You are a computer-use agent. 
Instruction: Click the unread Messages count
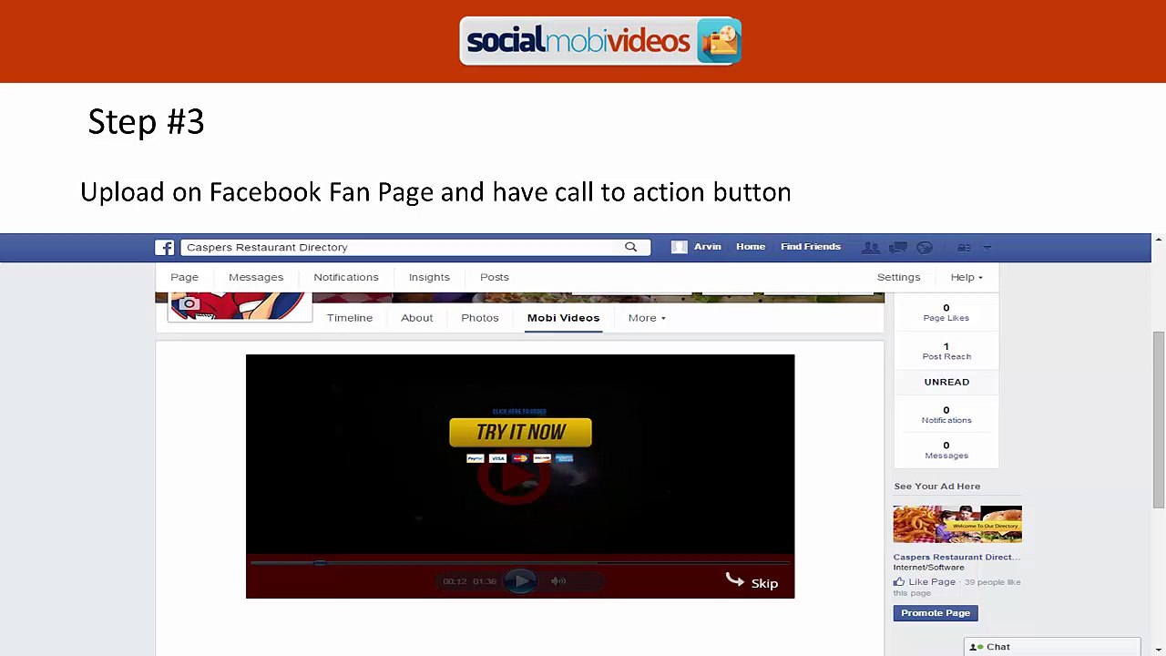946,446
